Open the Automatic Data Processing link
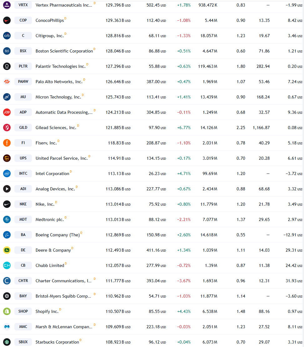The height and width of the screenshot is (347, 304). coord(64,113)
